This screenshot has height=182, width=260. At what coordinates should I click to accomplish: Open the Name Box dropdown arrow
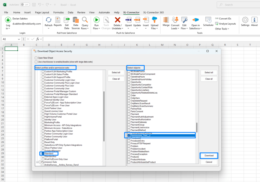pos(19,39)
